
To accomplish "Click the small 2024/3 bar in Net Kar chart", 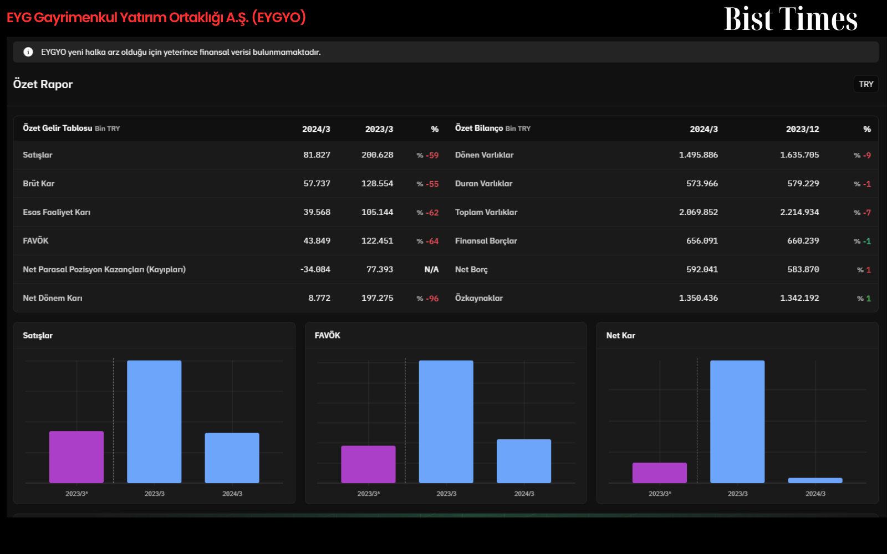I will pos(815,480).
